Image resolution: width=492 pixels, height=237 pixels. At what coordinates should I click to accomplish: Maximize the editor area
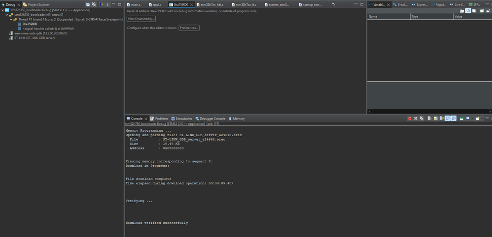click(362, 4)
